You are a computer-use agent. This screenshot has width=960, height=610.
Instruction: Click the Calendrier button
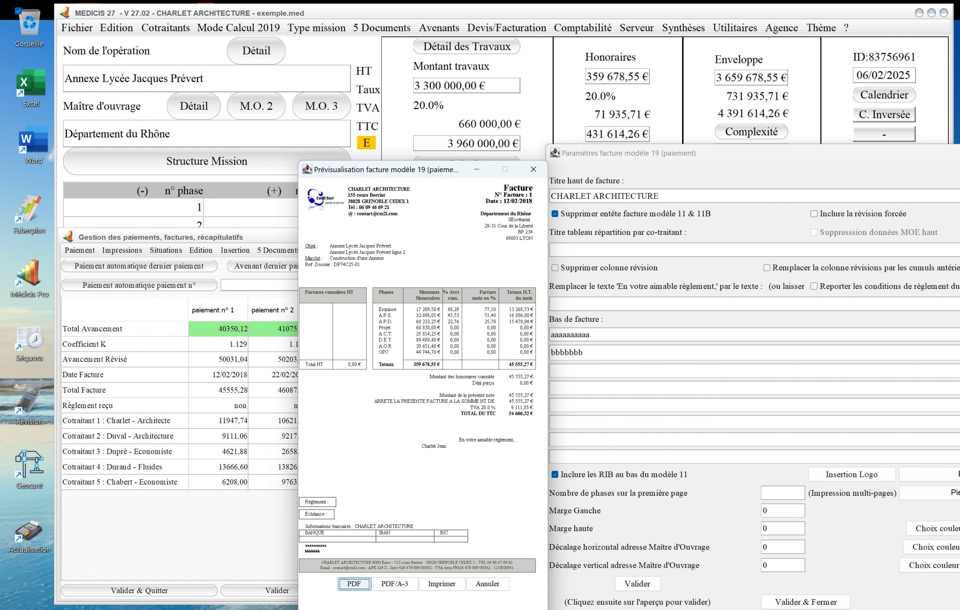(x=884, y=95)
